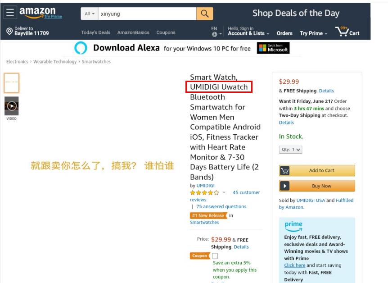This screenshot has width=388, height=283.
Task: Open the AmazonBasics nav link
Action: tap(133, 32)
